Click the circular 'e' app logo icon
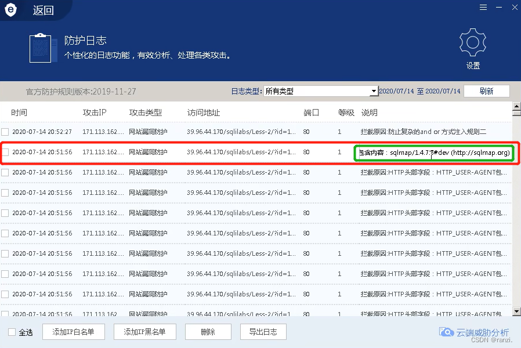The width and height of the screenshot is (521, 348). (10, 9)
